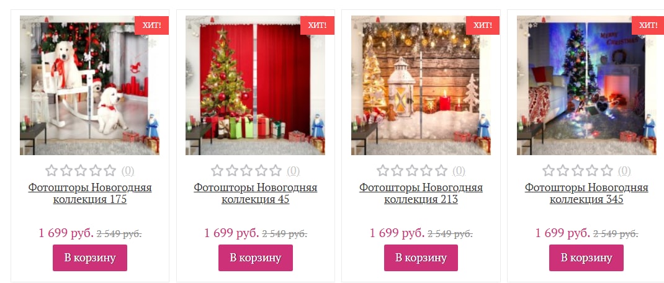
Task: Open the review count (0) for collection 345
Action: point(624,171)
